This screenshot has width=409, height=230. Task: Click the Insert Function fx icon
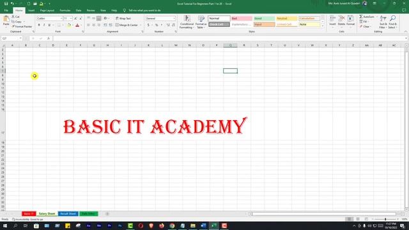49,38
